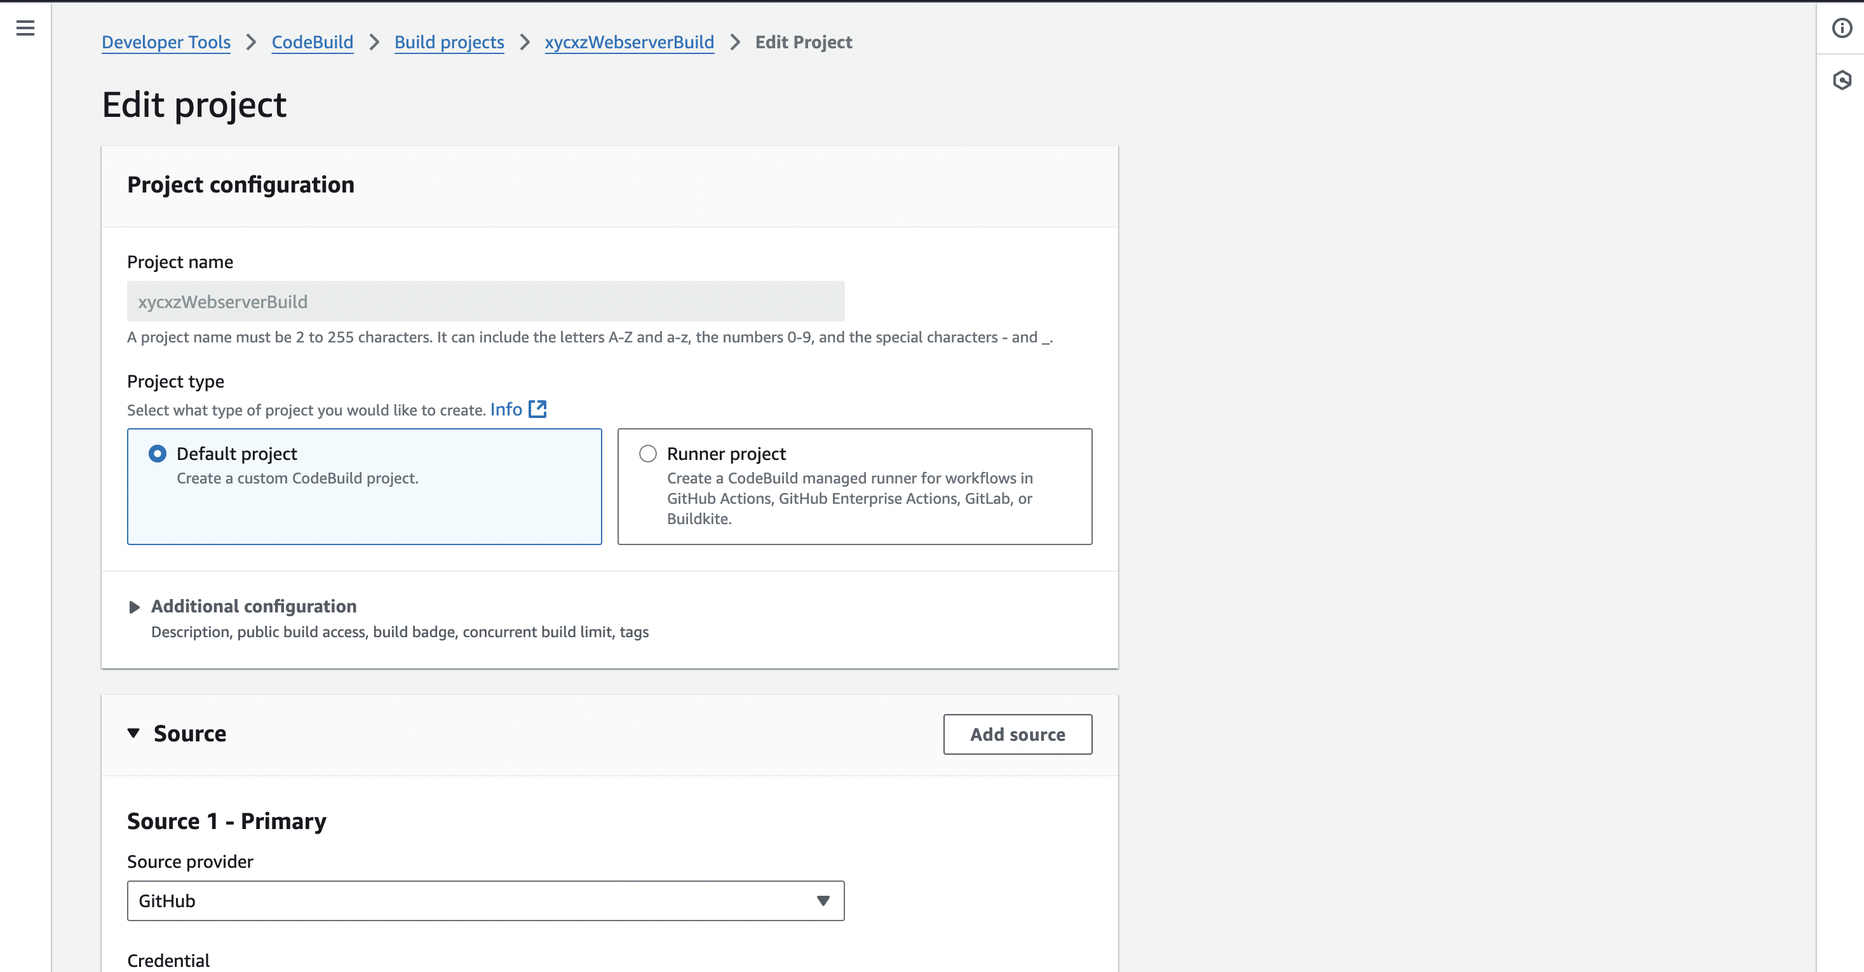Screen dimensions: 1864x972
Task: Click chevron separator after CodeBuild breadcrumb
Action: (x=374, y=43)
